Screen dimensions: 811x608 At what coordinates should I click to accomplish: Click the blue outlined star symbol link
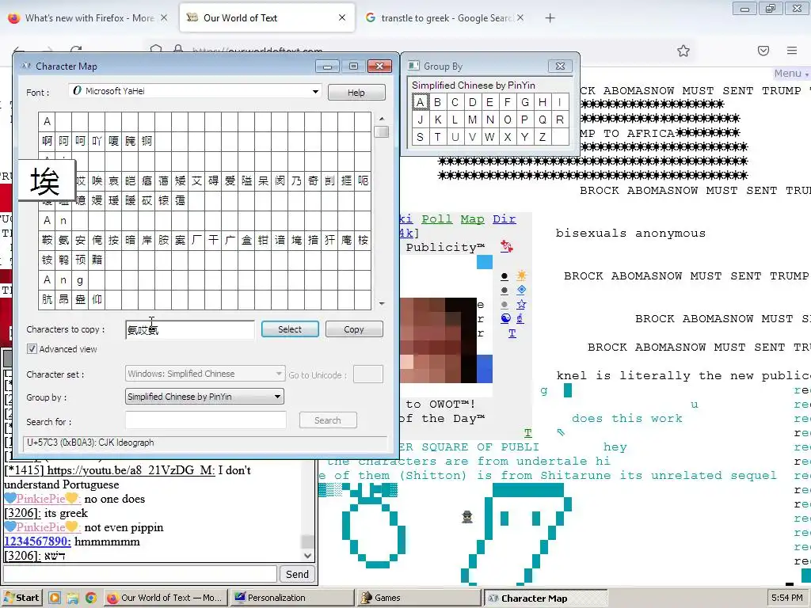pyautogui.click(x=521, y=304)
